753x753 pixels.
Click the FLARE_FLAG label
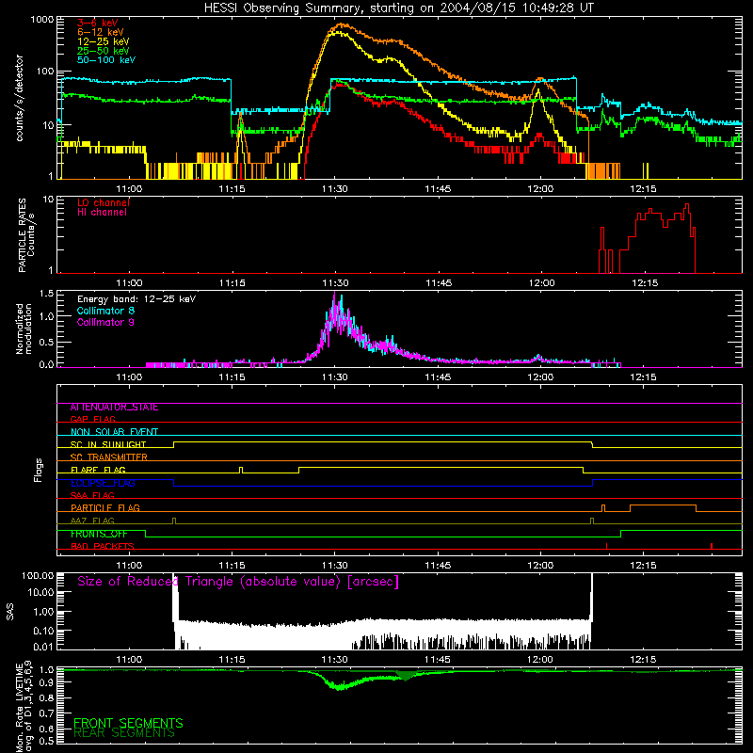(98, 470)
